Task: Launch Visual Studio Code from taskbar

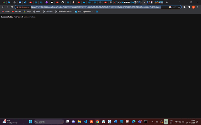Action: [x=85, y=122]
